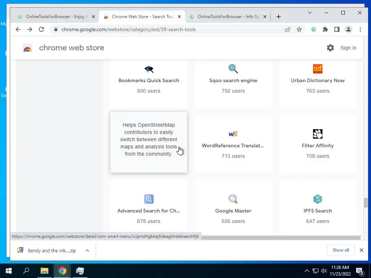Open the Google Master magnifier icon

(x=233, y=199)
